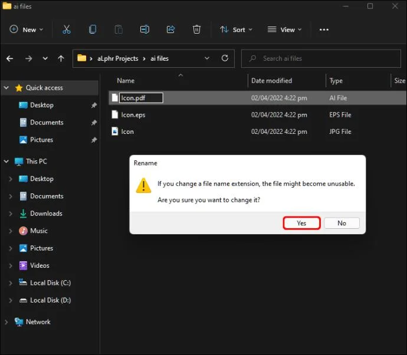Open the New item dropdown

click(27, 29)
